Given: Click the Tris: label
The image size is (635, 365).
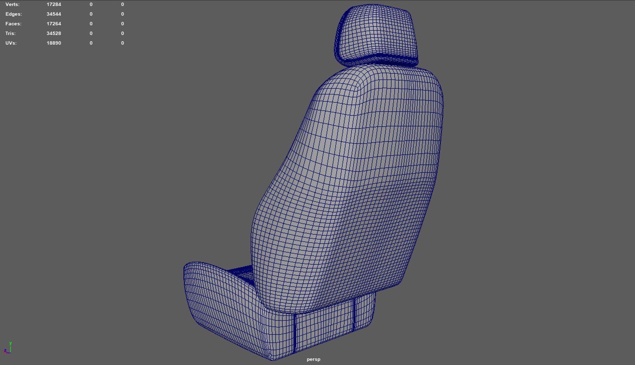Looking at the screenshot, I should [10, 33].
